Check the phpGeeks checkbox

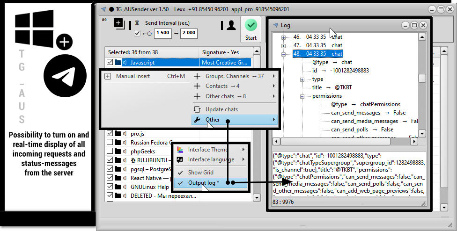pos(110,151)
